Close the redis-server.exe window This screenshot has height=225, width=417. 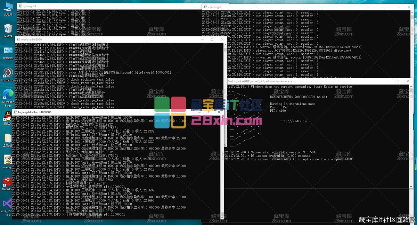point(408,81)
